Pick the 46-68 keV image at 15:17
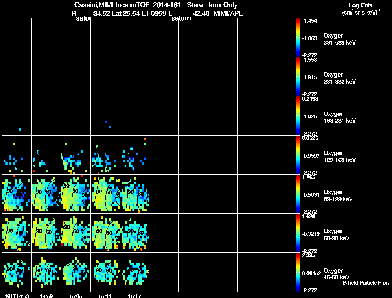 (134, 273)
